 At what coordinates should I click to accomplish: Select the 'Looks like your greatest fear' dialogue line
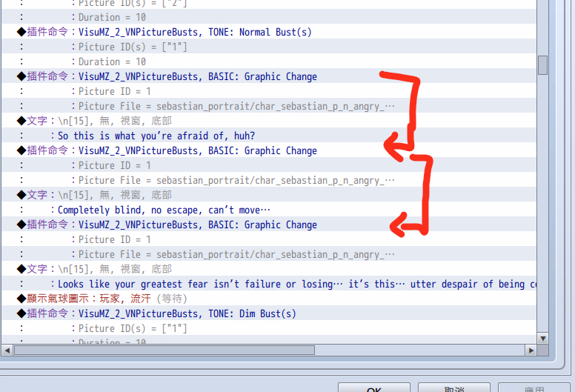click(296, 284)
